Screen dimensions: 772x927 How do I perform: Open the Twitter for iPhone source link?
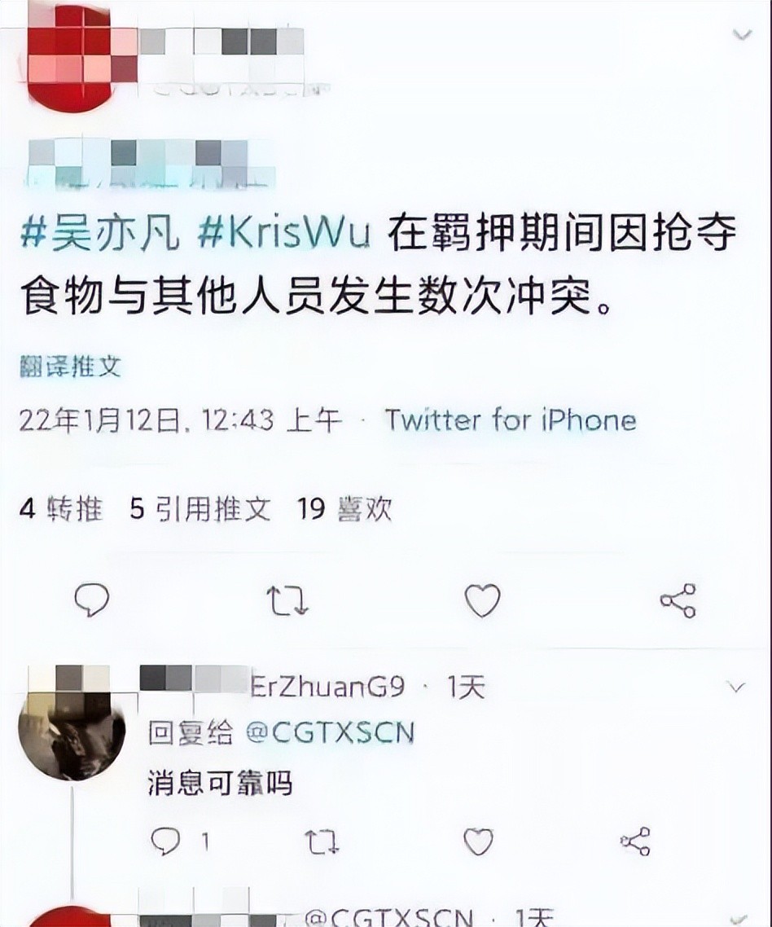(x=511, y=420)
